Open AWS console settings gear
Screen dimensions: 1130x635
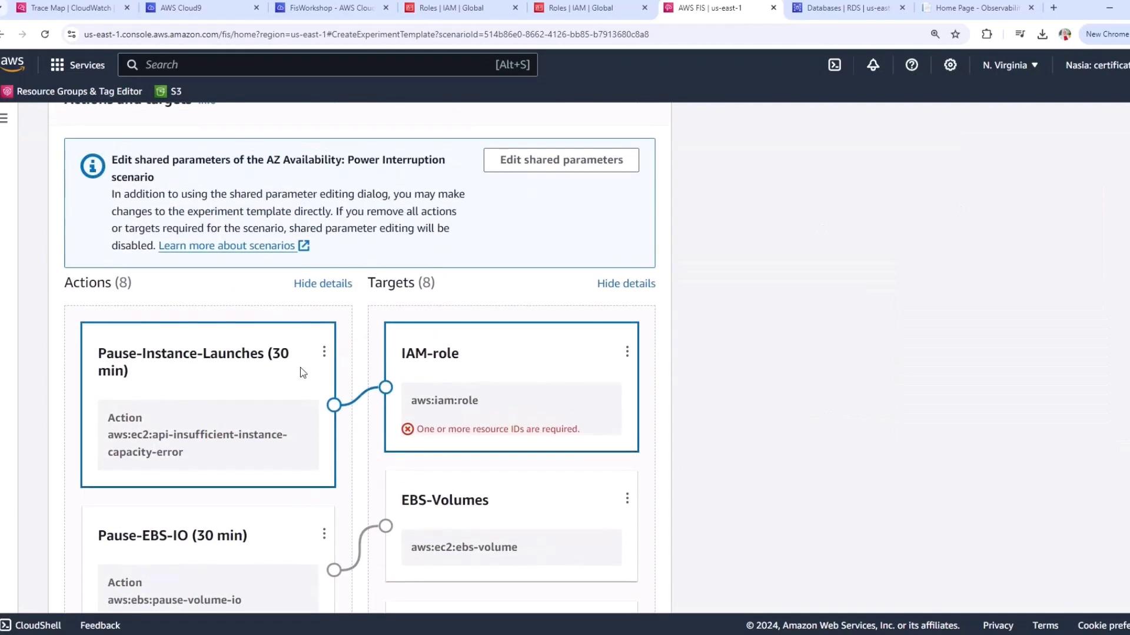coord(950,65)
